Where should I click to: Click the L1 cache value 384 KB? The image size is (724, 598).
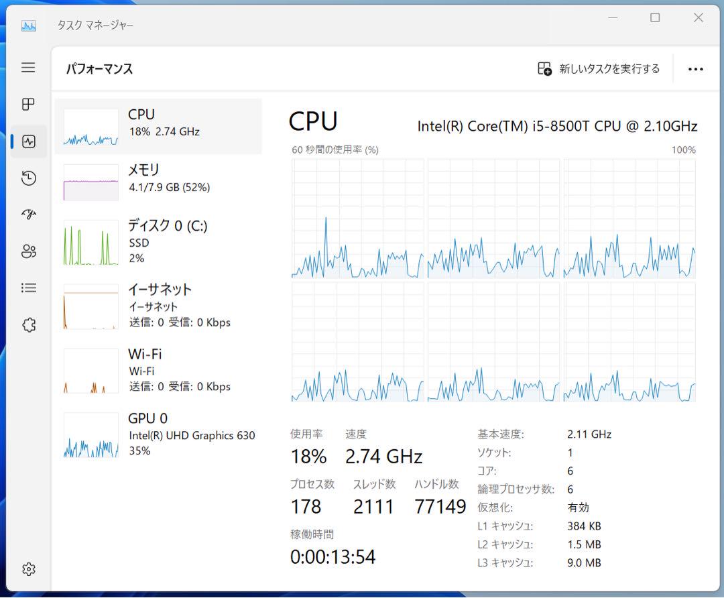584,526
